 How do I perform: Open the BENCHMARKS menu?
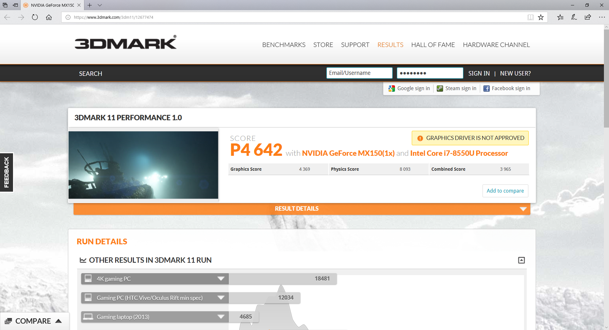coord(284,45)
